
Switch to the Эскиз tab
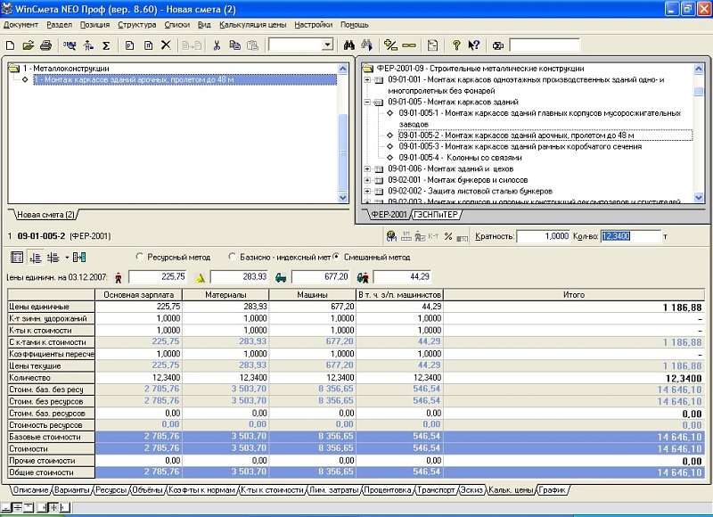click(x=471, y=490)
